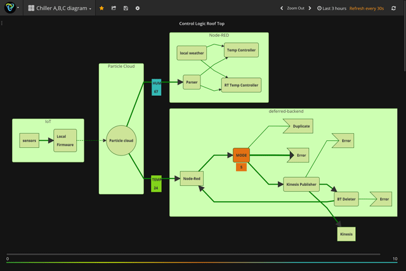Select the RT Temp Controller node
Viewport: 406px width, 271px height.
241,85
